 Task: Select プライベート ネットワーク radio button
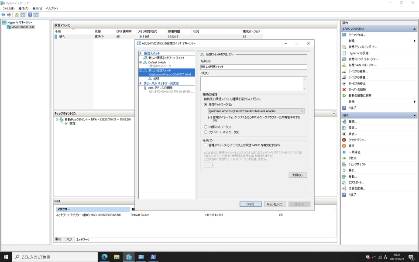[x=206, y=132]
